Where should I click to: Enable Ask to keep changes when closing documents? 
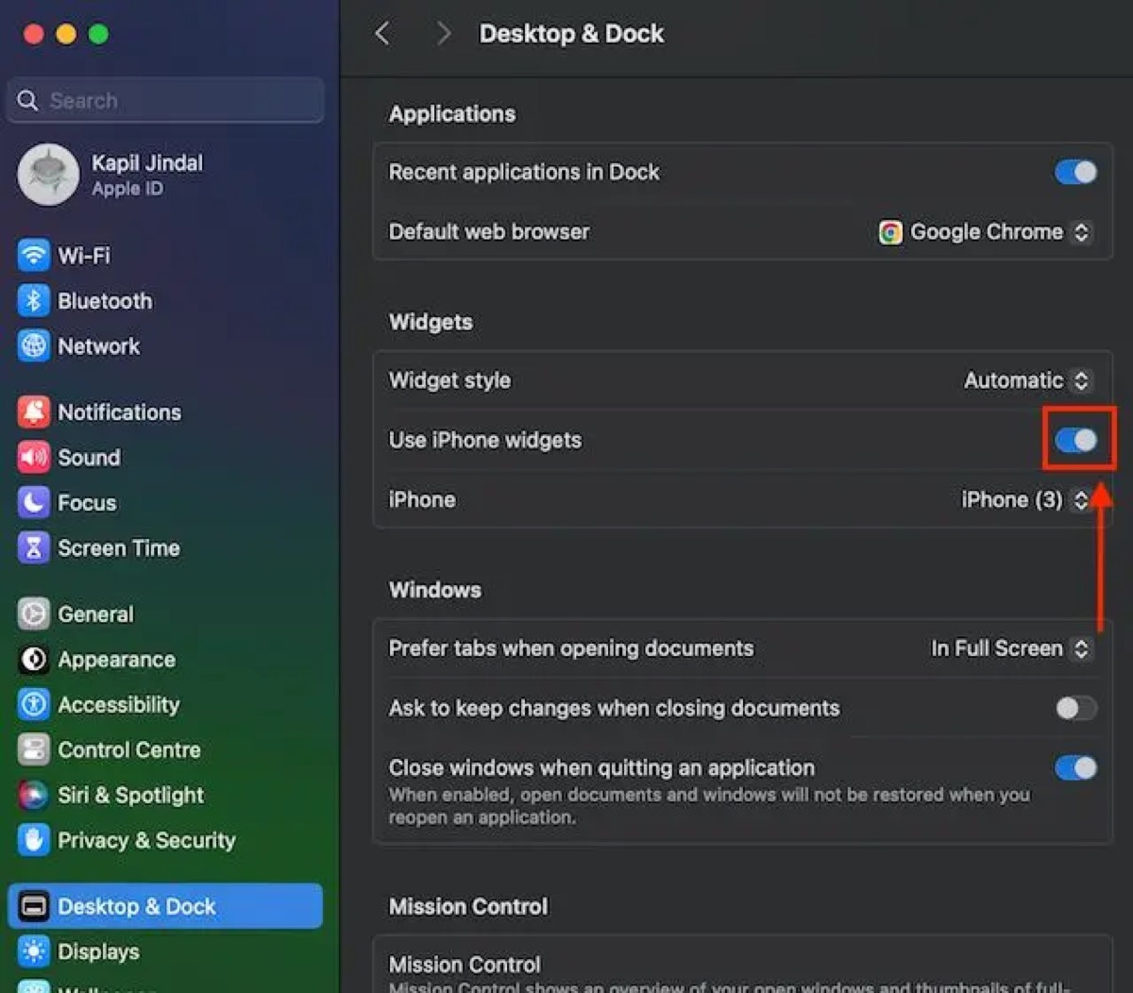click(x=1075, y=708)
